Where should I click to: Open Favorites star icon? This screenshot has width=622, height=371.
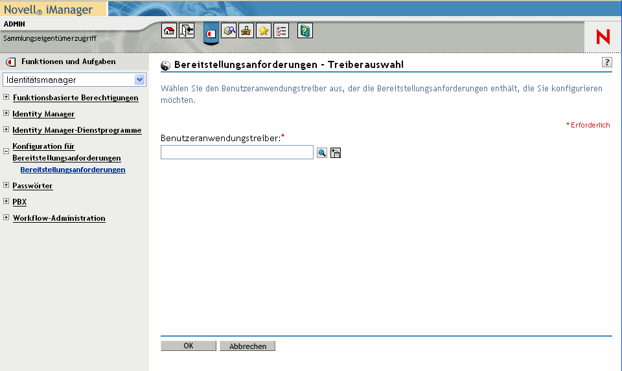coord(264,30)
